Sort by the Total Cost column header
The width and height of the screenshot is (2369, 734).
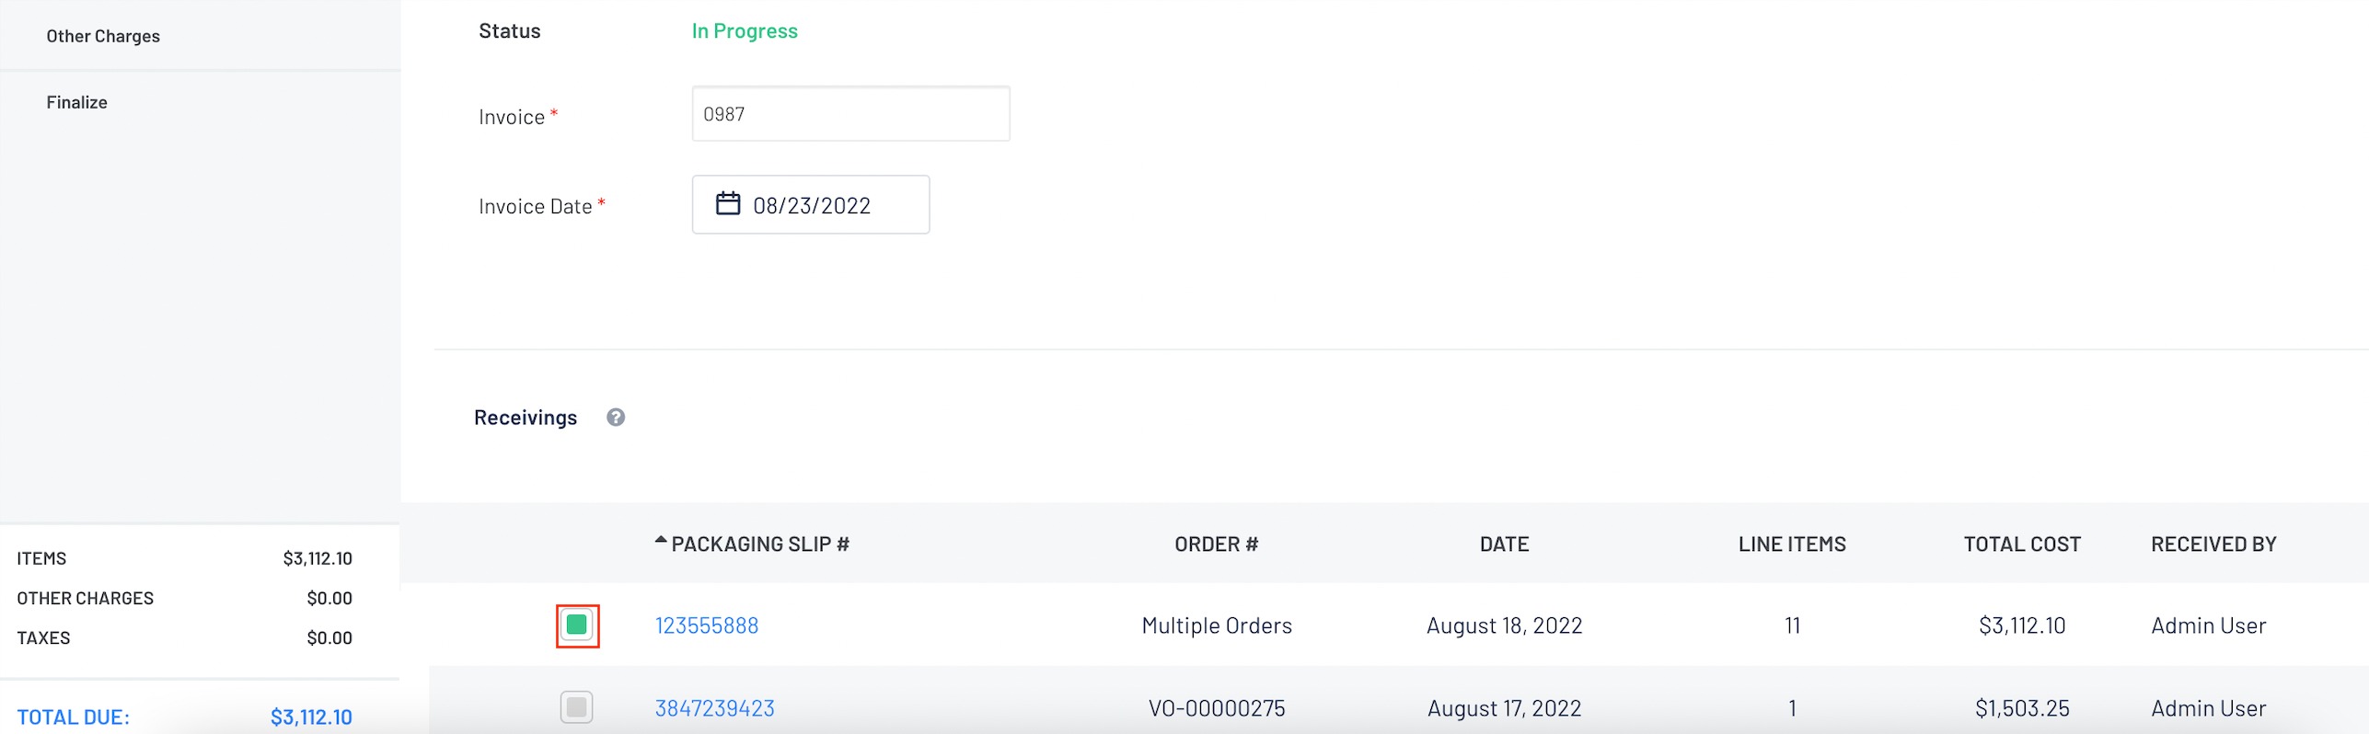[2022, 545]
